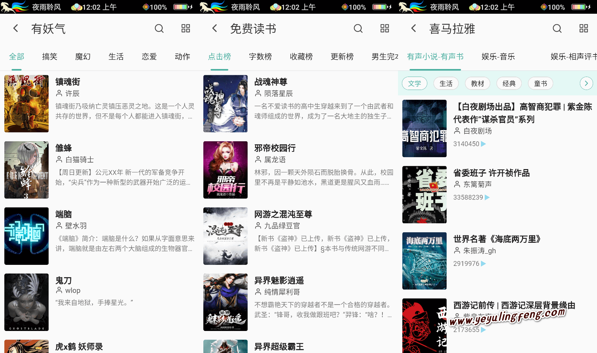Open the 邪帝校园行 cover thumbnail
The width and height of the screenshot is (597, 353).
click(225, 170)
